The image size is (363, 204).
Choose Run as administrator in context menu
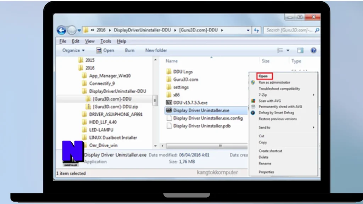pyautogui.click(x=274, y=82)
